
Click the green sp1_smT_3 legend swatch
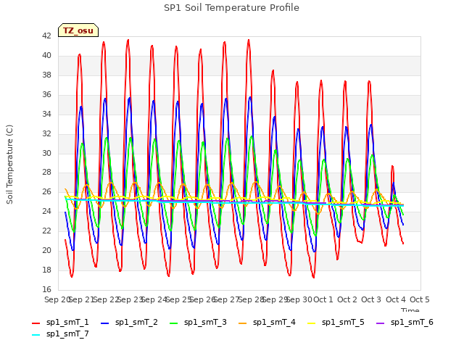[174, 323]
